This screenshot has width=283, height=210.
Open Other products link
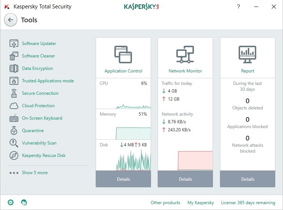click(165, 203)
